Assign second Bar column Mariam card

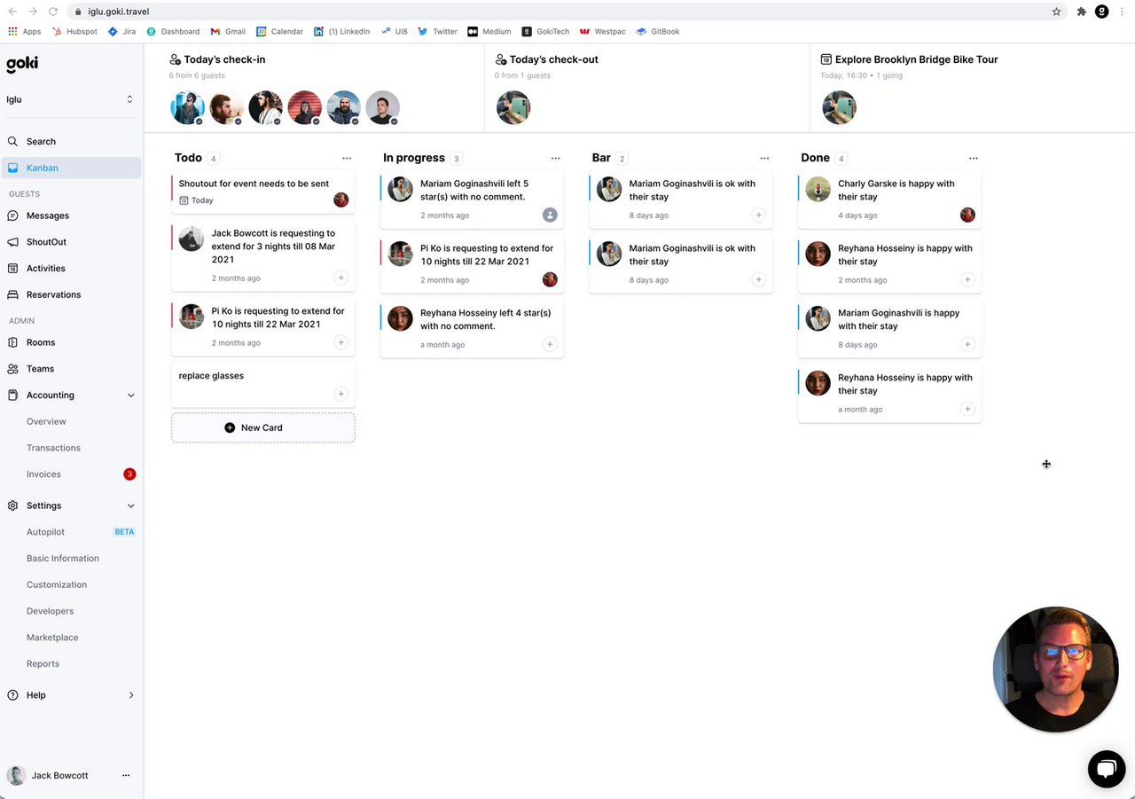[758, 279]
